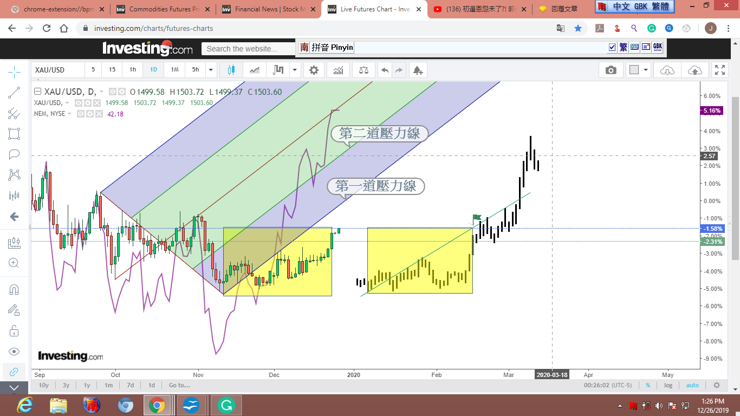Open the XAU/USD, D legend dropdown arrow
The width and height of the screenshot is (740, 416).
(x=102, y=92)
